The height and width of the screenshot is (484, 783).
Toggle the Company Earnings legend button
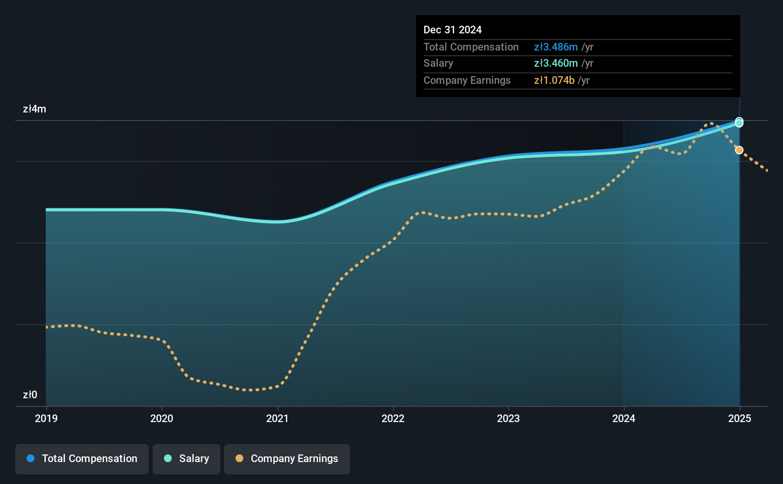287,459
